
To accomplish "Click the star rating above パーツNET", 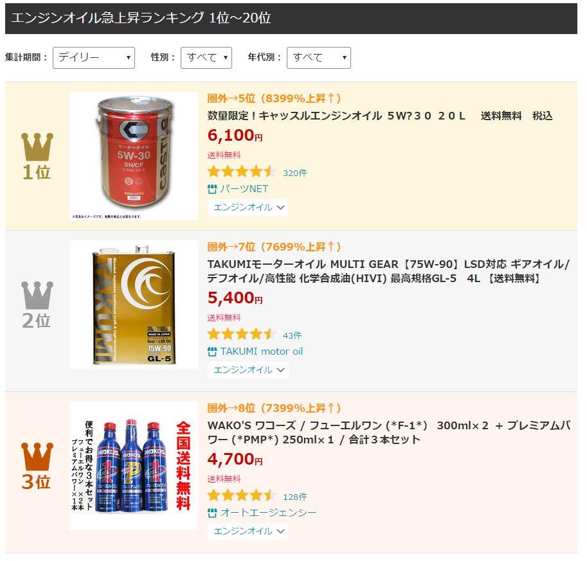I will (242, 172).
